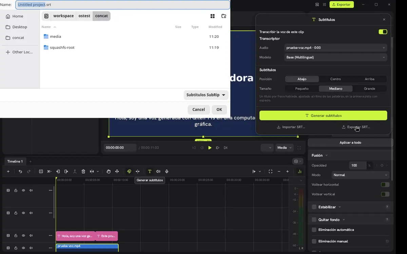
Task: Click the Generar subtítulos green button
Action: 323,115
